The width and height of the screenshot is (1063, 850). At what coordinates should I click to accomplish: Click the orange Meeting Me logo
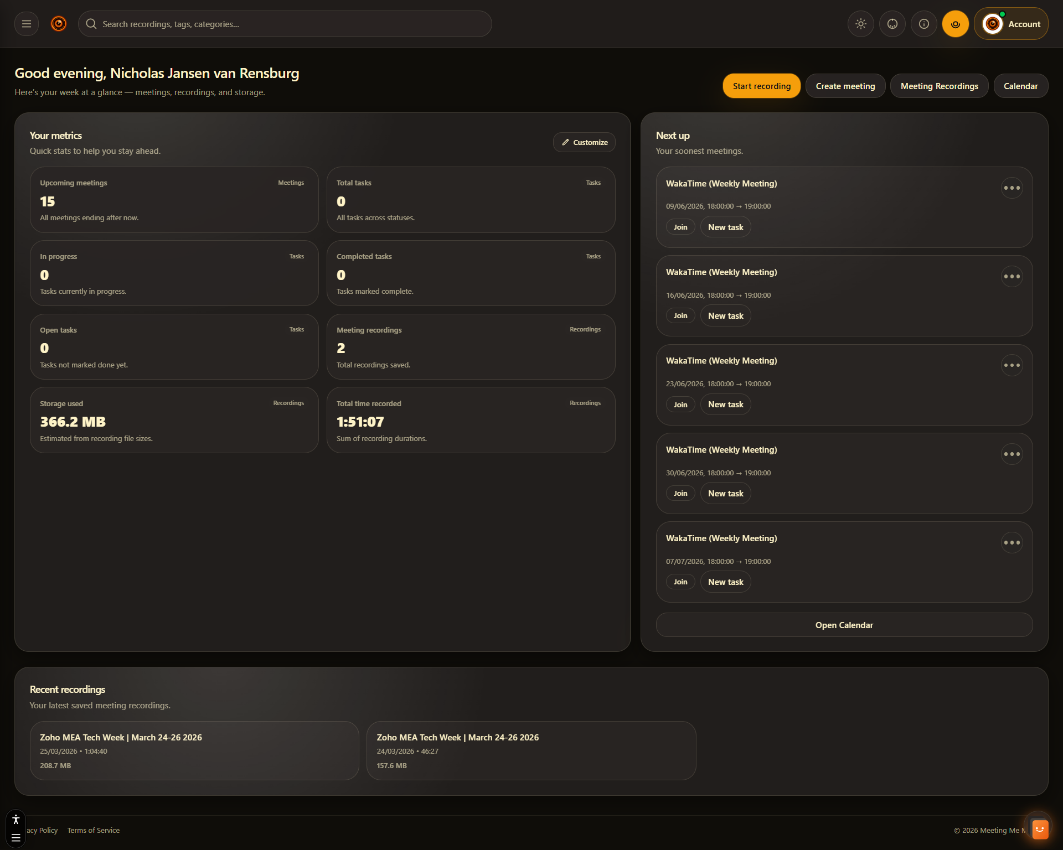(59, 24)
